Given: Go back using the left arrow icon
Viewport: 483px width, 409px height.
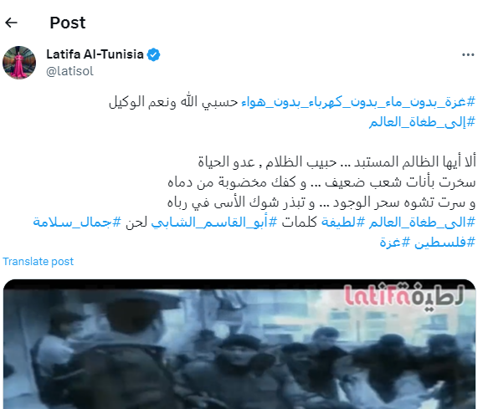Looking at the screenshot, I should click(11, 23).
